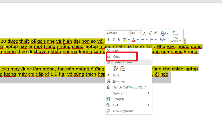The image size is (222, 124).
Task: Choose Translate from the context menu
Action: [x=119, y=99]
